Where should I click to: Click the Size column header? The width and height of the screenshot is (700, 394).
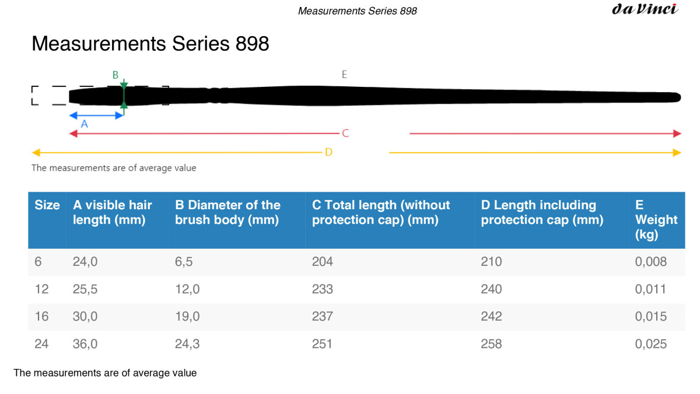(47, 205)
